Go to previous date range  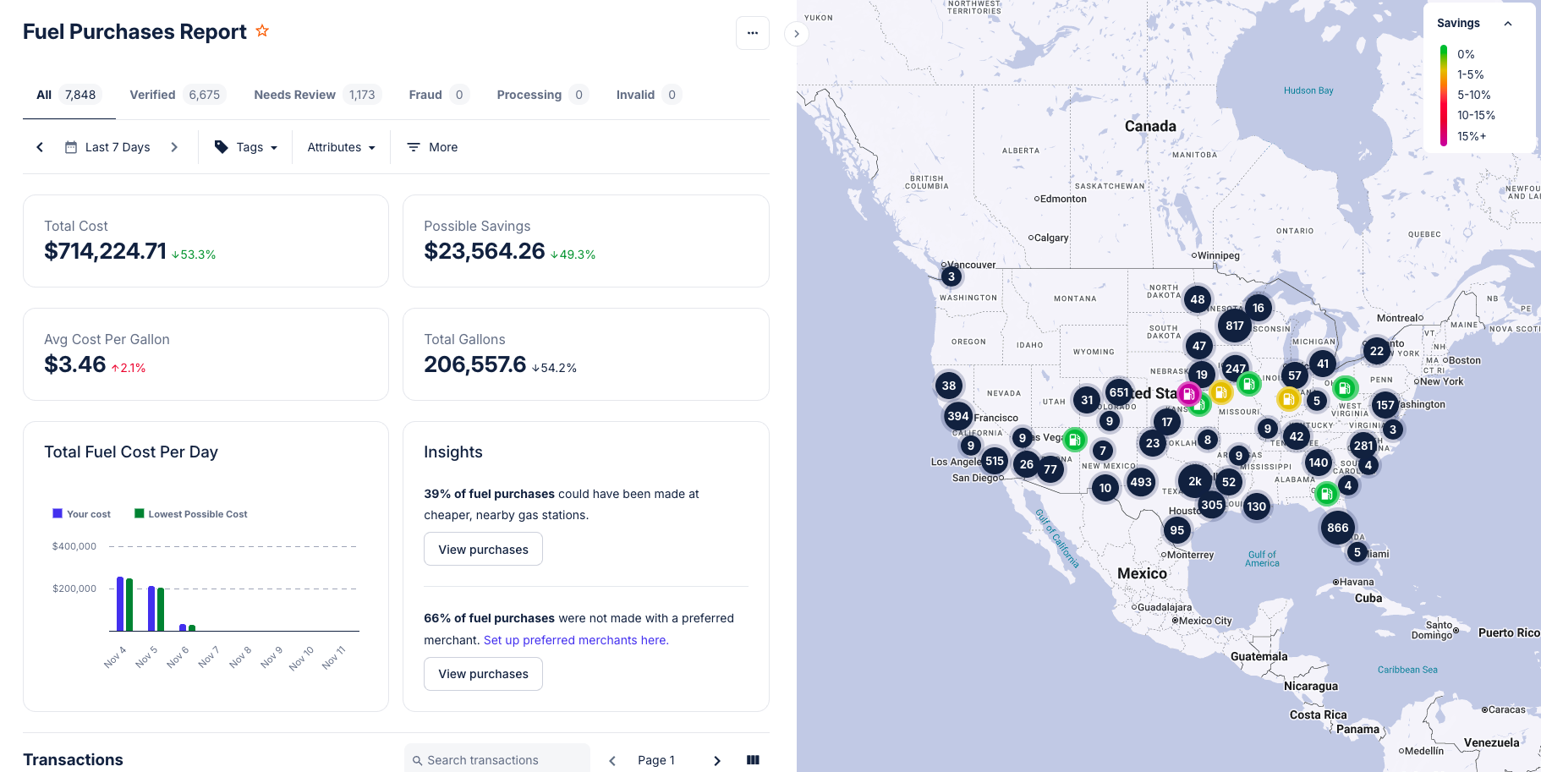click(x=40, y=147)
